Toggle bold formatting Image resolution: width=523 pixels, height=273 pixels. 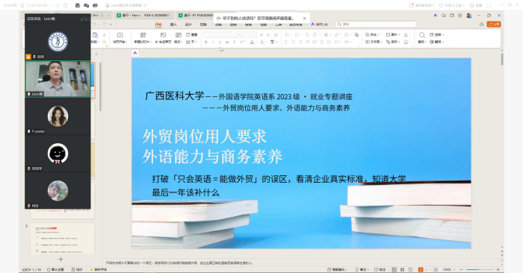pos(205,42)
